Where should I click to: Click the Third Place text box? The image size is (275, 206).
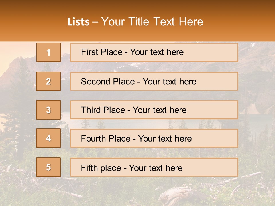tap(154, 110)
